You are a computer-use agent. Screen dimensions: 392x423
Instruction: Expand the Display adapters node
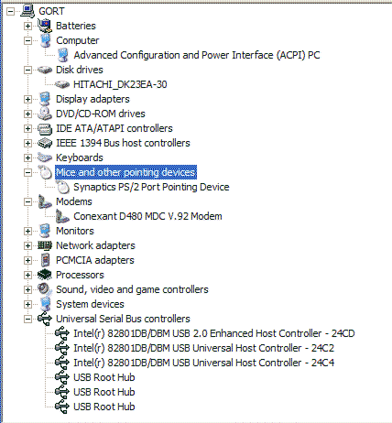pyautogui.click(x=27, y=99)
